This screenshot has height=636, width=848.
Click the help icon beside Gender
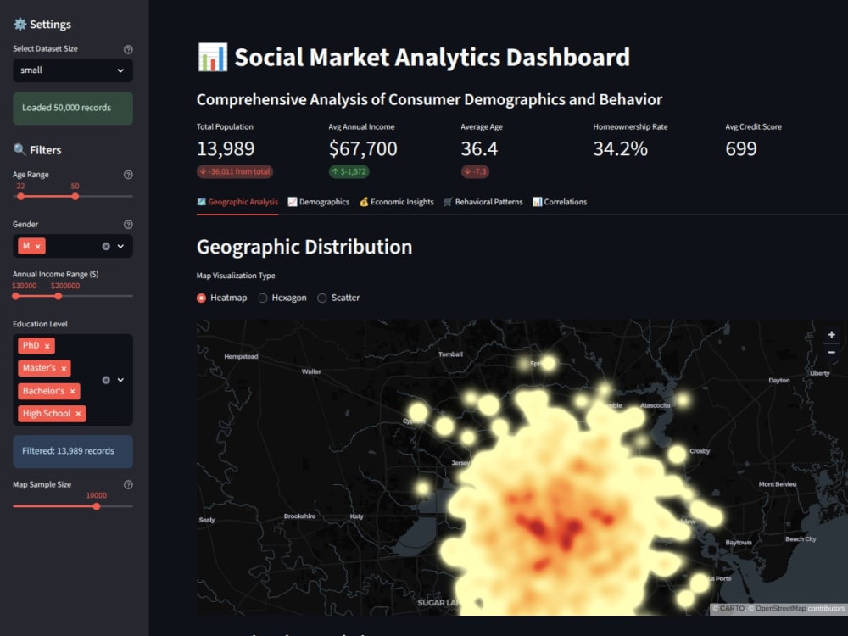[x=128, y=225]
